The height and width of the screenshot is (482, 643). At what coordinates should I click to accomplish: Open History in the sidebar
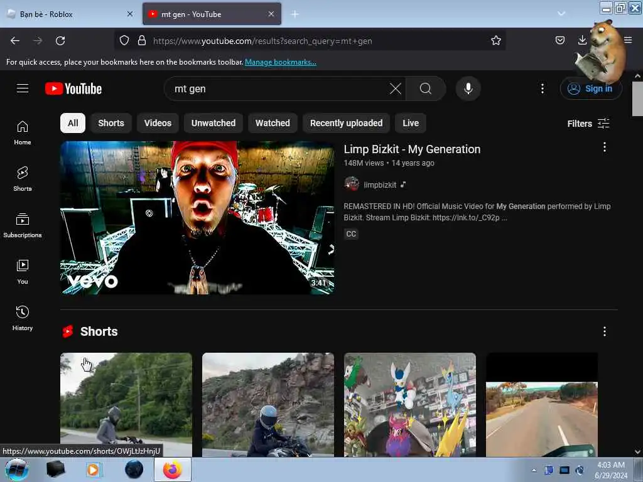[x=23, y=318]
